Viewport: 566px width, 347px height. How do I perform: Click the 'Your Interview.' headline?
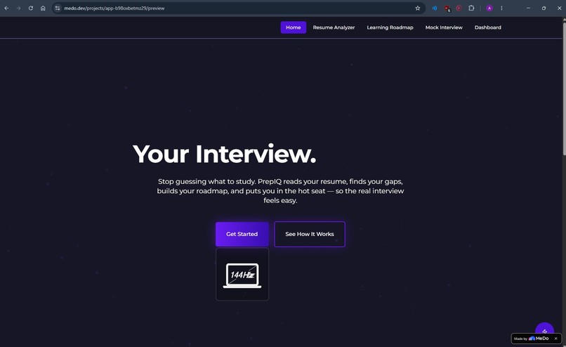pyautogui.click(x=224, y=154)
